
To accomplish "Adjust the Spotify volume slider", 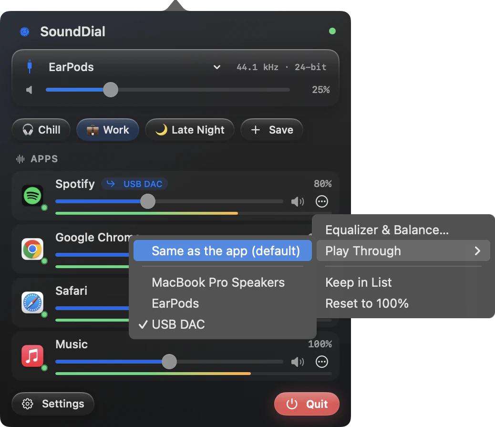I will click(169, 201).
